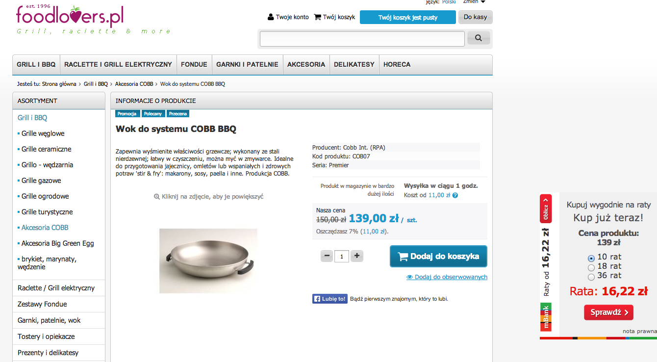Collapse the mBank Oblicz side panel
Viewport: 657px width, 362px height.
tap(546, 209)
